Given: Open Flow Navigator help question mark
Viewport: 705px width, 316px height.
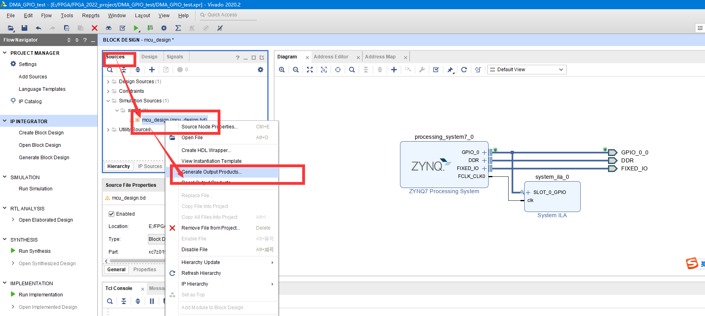Looking at the screenshot, I should pos(85,40).
